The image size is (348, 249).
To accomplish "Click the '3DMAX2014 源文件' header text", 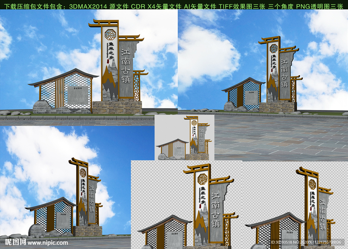I will pyautogui.click(x=99, y=6).
